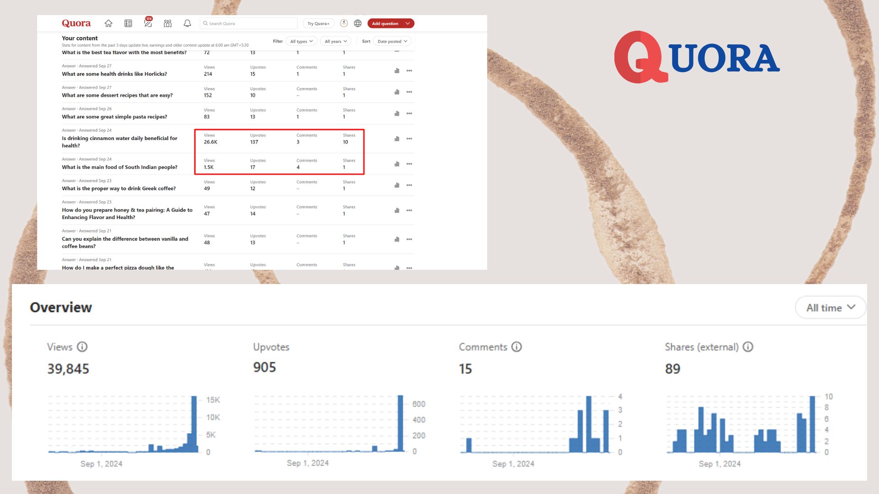Open the Answer pencil icon with 124 badge
Image resolution: width=879 pixels, height=494 pixels.
(x=148, y=23)
